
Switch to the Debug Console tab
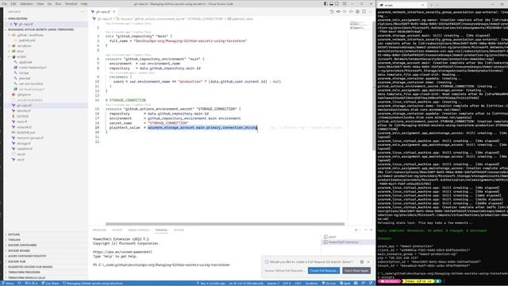point(139,230)
